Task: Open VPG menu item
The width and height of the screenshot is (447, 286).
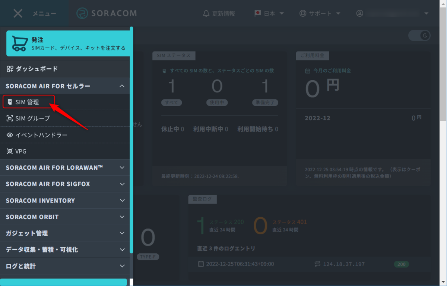Action: pyautogui.click(x=65, y=151)
